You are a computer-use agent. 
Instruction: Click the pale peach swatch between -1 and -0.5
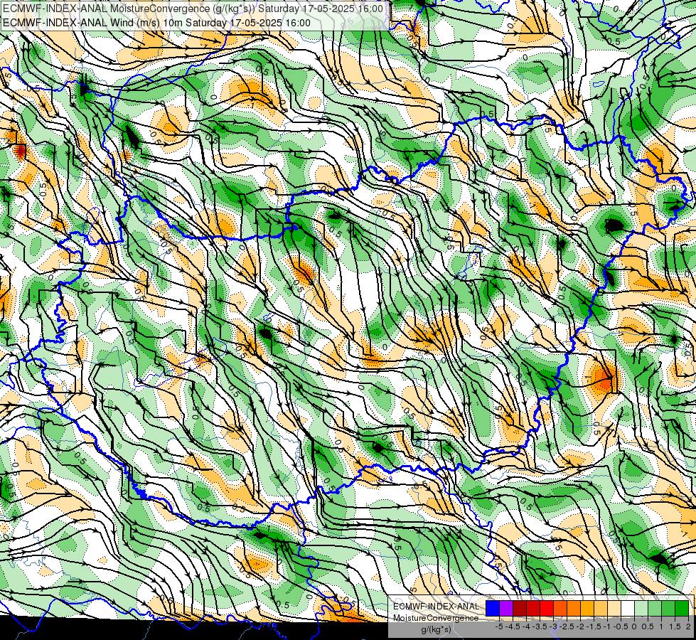pyautogui.click(x=614, y=609)
